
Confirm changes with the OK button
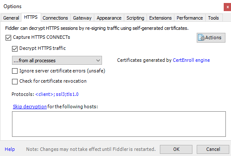(176, 149)
